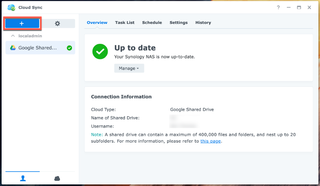This screenshot has width=320, height=186.
Task: View the History tab
Action: click(203, 23)
